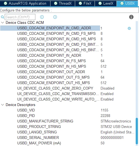
Task: Edit serial number value 000000000001
Action: tap(112, 138)
